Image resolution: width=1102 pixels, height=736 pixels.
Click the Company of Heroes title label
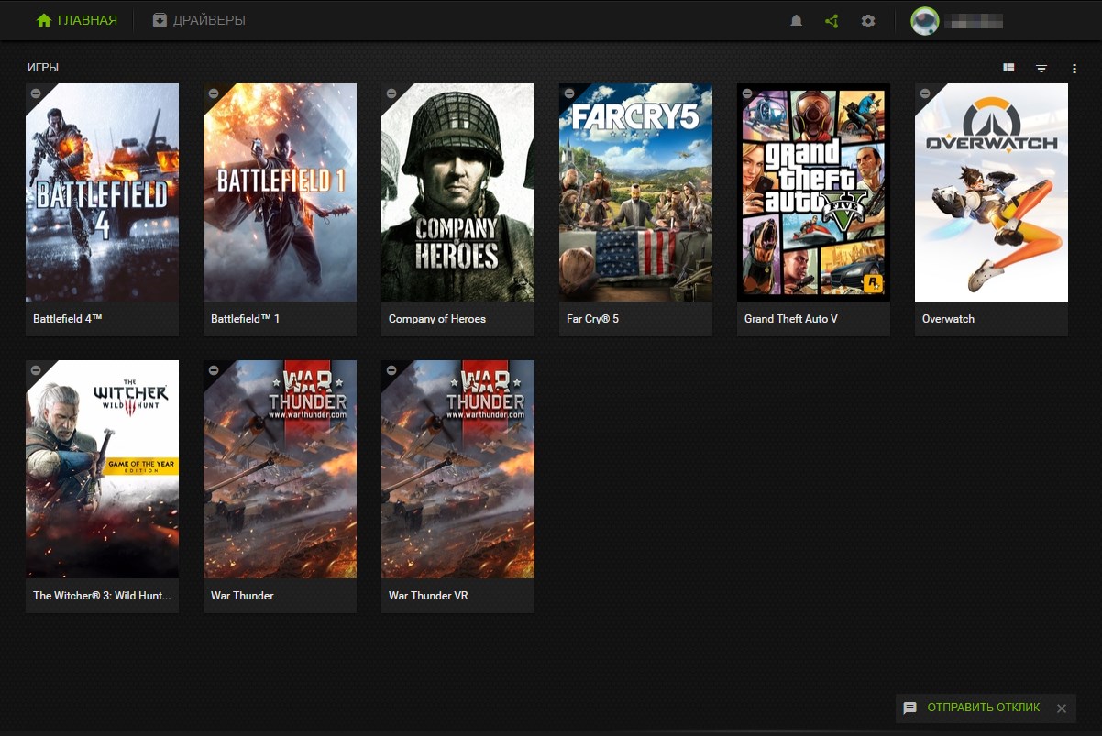click(437, 319)
